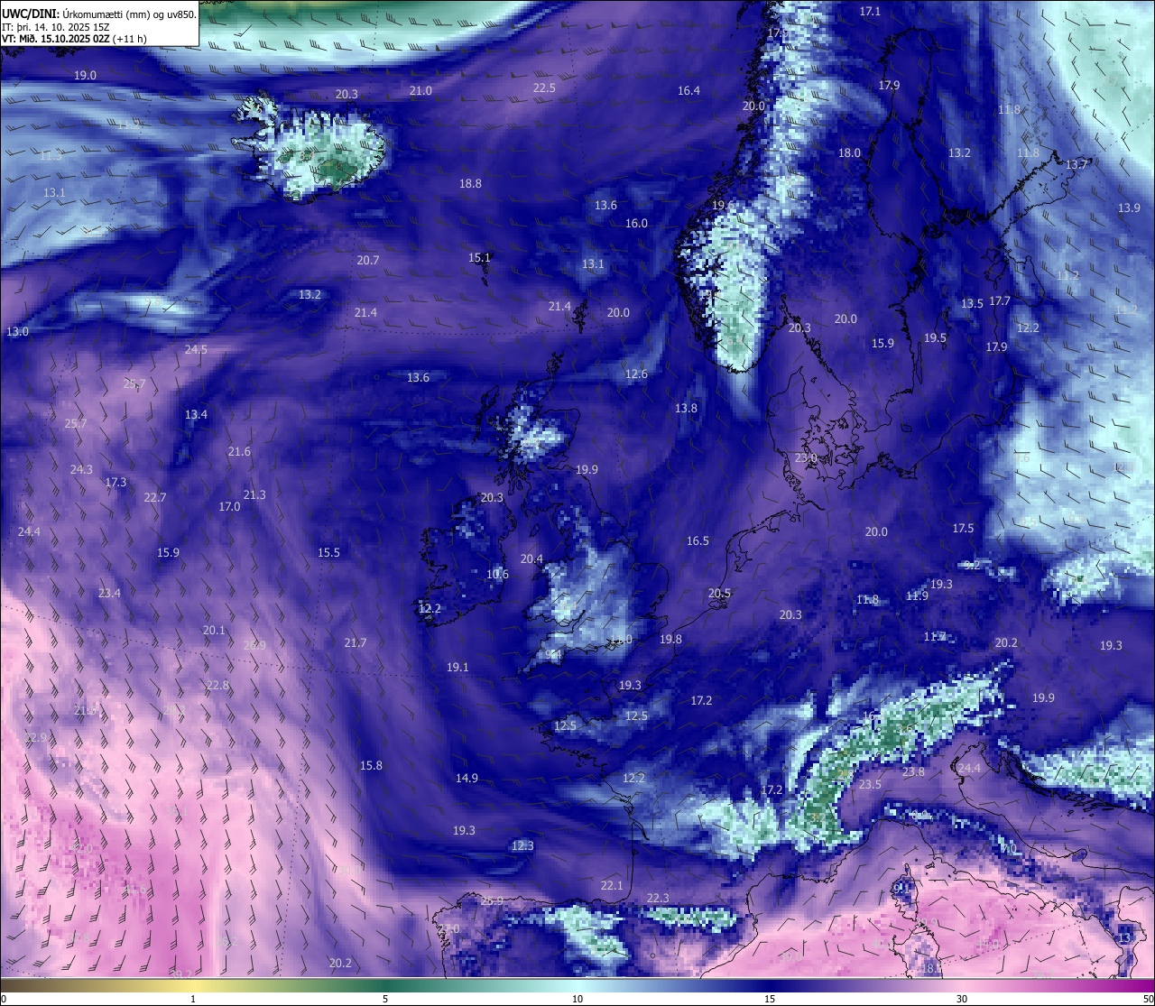This screenshot has height=1006, width=1155.
Task: Click the 17.5 value label
Action: tap(963, 529)
